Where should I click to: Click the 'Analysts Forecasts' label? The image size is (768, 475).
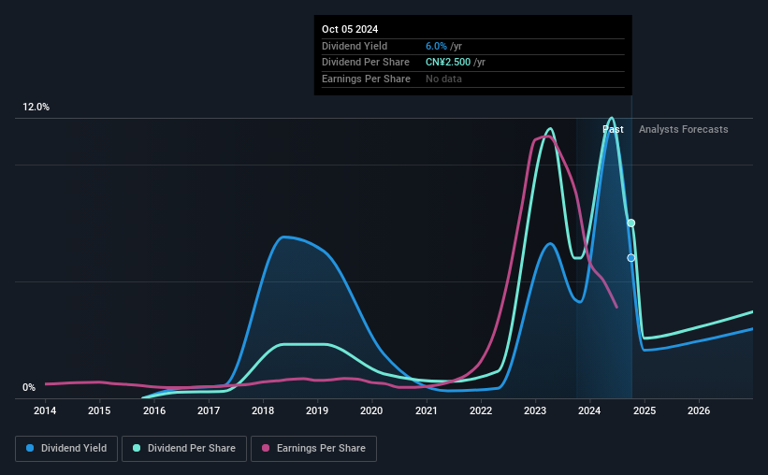(683, 129)
